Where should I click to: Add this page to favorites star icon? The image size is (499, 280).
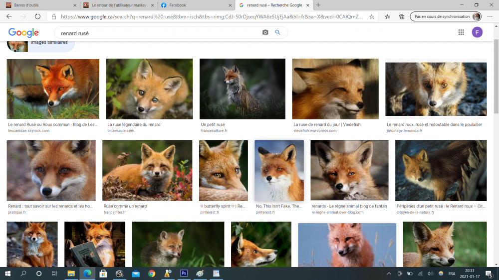point(372,16)
